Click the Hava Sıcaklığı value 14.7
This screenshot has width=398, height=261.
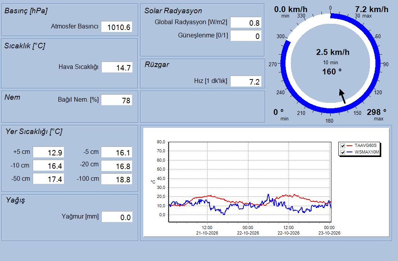[117, 67]
